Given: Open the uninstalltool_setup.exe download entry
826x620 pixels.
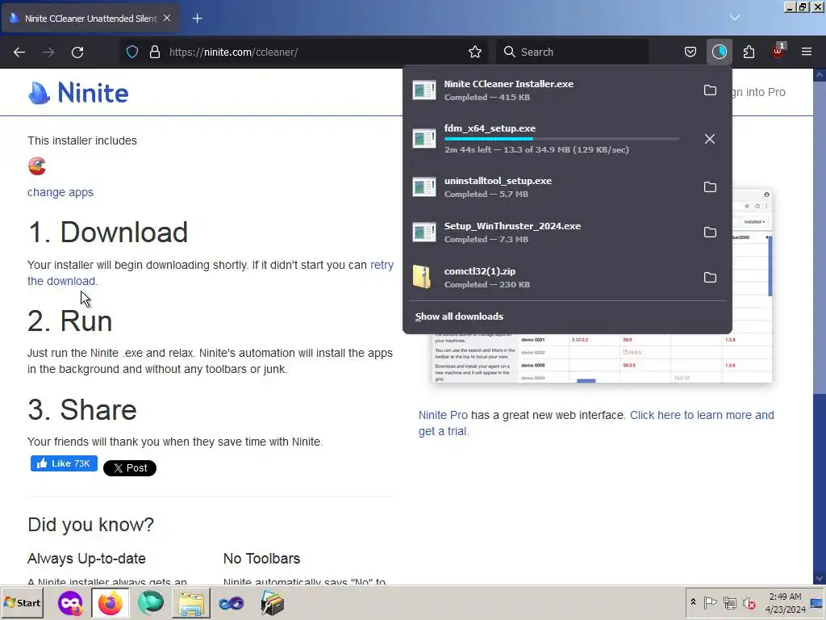Looking at the screenshot, I should click(x=550, y=187).
